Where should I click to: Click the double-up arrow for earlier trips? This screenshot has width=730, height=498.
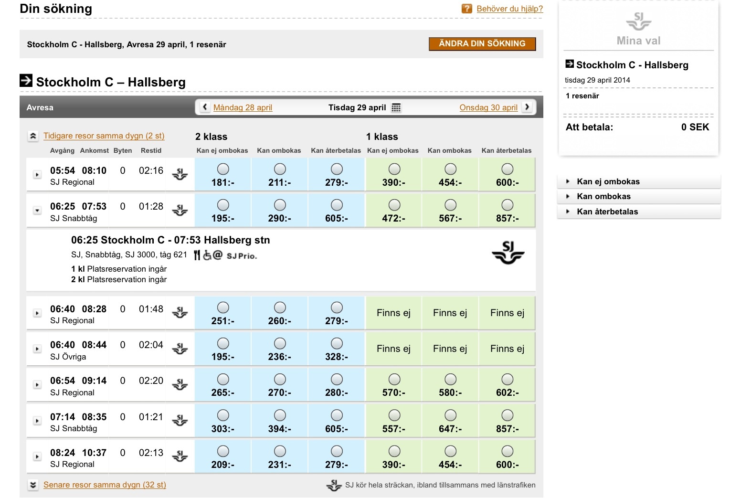point(33,136)
